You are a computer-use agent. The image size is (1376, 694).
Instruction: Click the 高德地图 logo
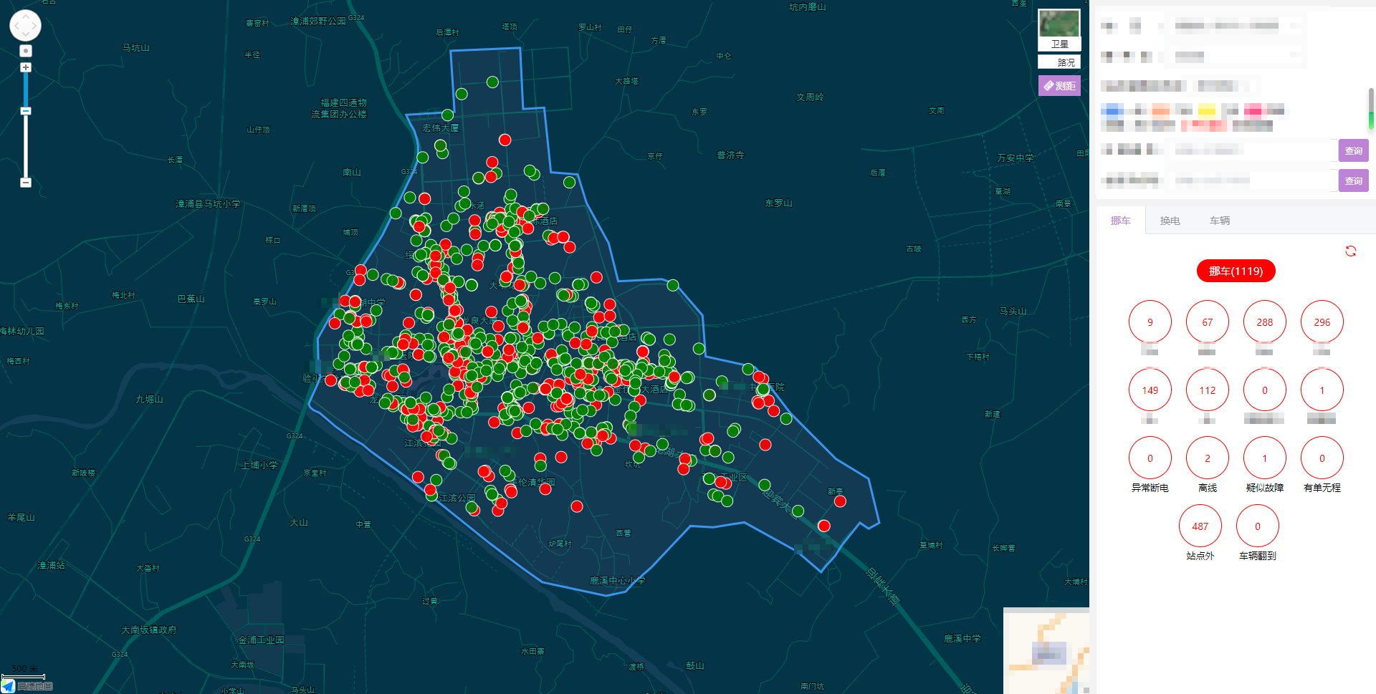(x=27, y=686)
